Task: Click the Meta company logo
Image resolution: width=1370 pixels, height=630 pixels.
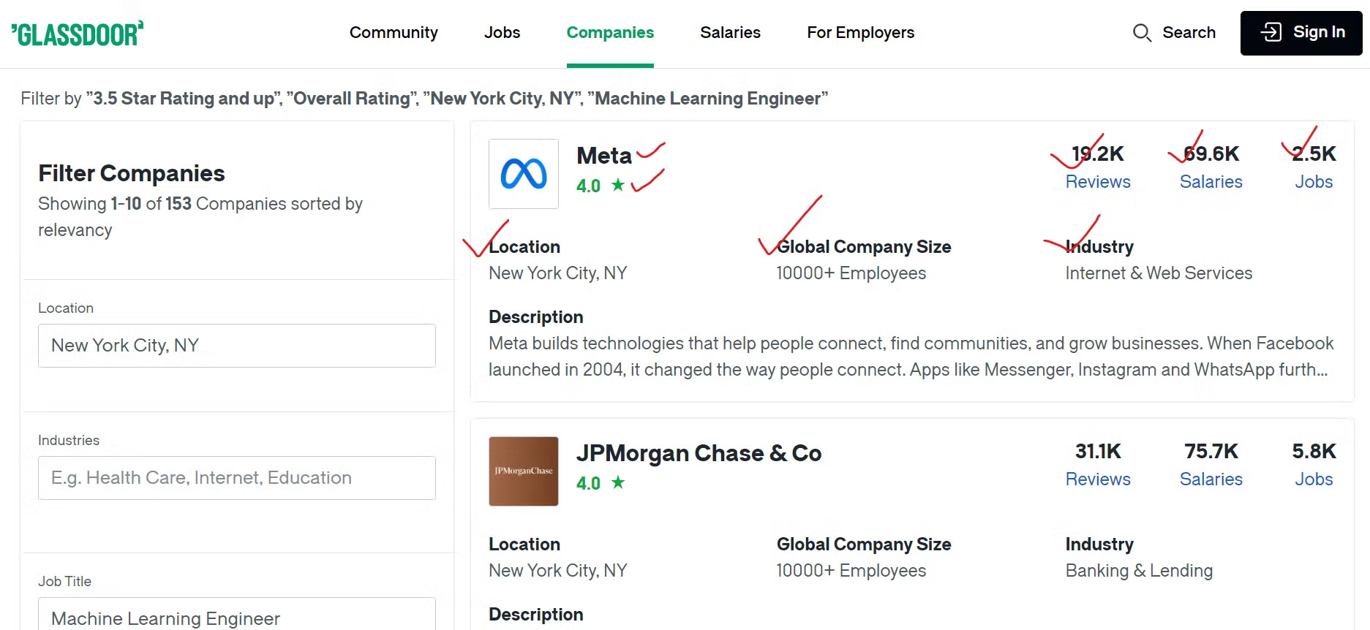Action: [x=523, y=174]
